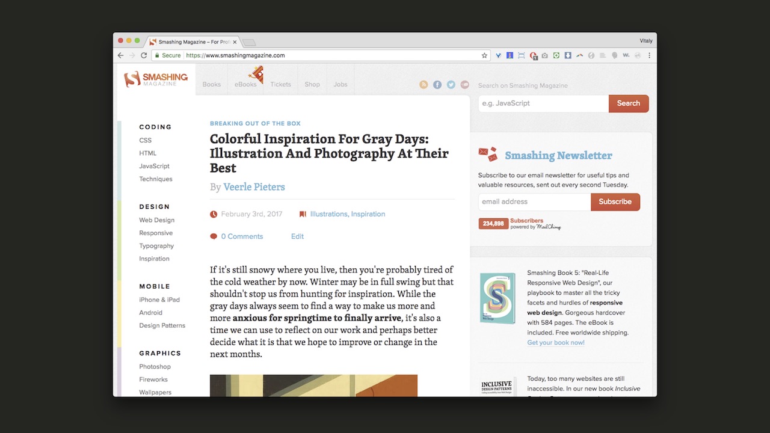Open the 0 Comments link
Image resolution: width=770 pixels, height=433 pixels.
[242, 236]
